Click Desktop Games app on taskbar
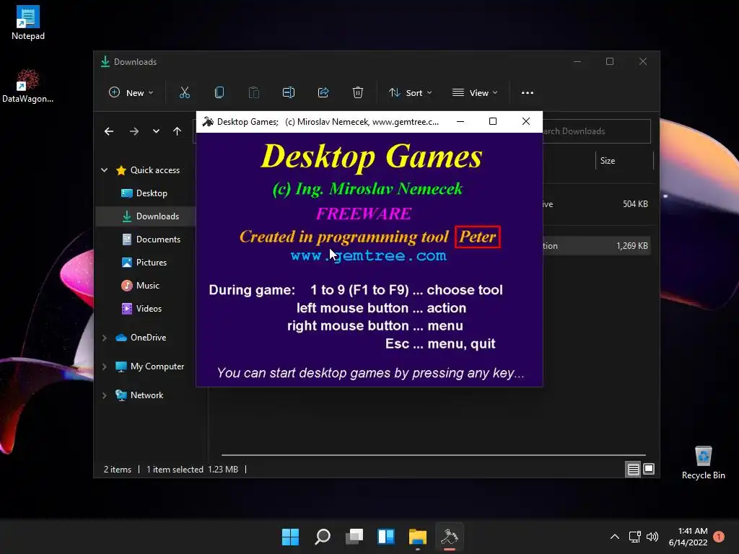The image size is (739, 554). coord(449,537)
